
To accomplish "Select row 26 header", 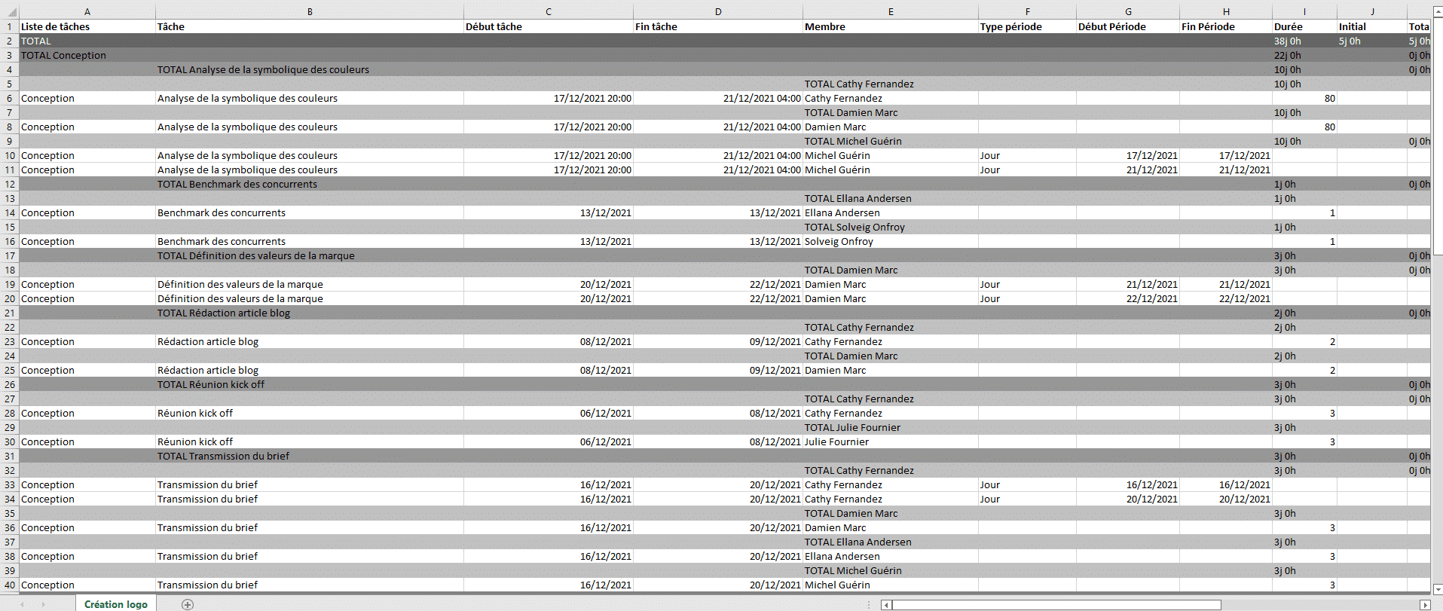I will pos(10,384).
